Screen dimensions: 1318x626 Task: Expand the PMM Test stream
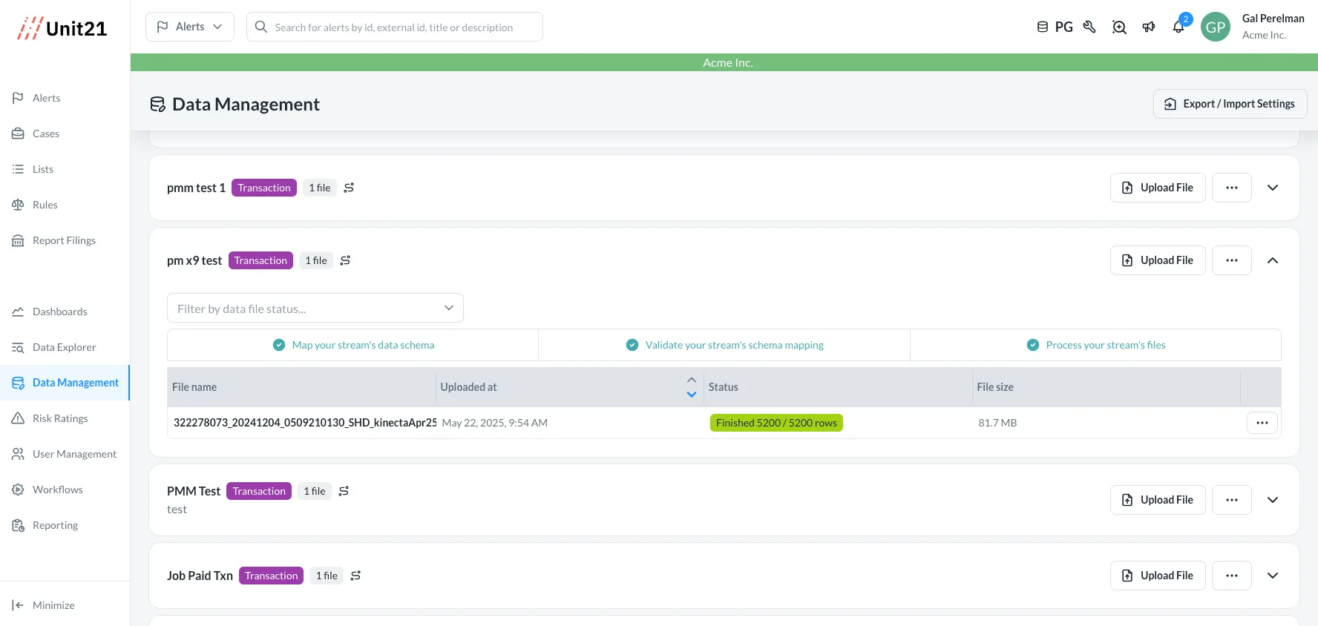(1273, 500)
